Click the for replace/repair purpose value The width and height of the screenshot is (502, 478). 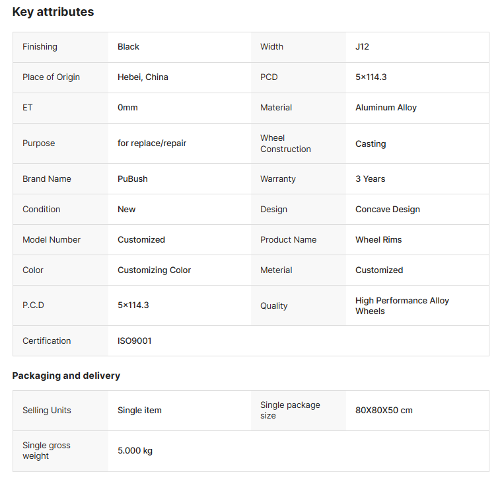pos(152,143)
